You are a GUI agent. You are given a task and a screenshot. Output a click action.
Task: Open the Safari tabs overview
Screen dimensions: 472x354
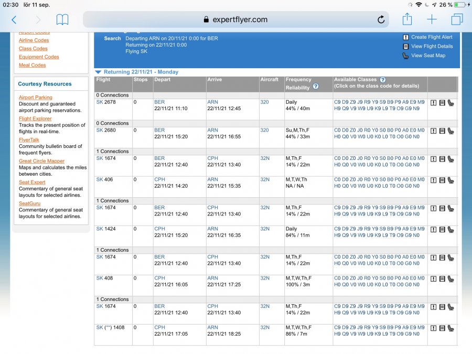(456, 20)
